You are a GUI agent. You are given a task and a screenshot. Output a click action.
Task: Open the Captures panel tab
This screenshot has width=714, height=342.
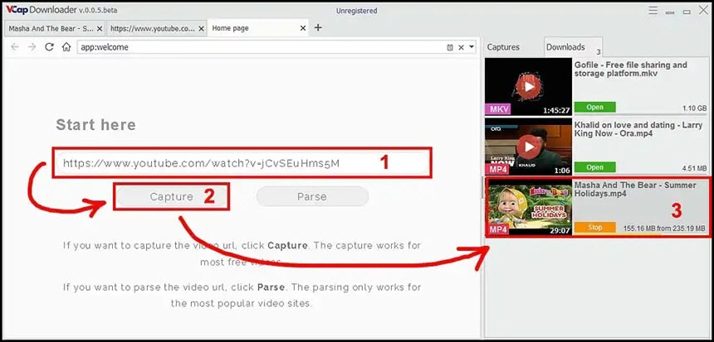pyautogui.click(x=503, y=47)
